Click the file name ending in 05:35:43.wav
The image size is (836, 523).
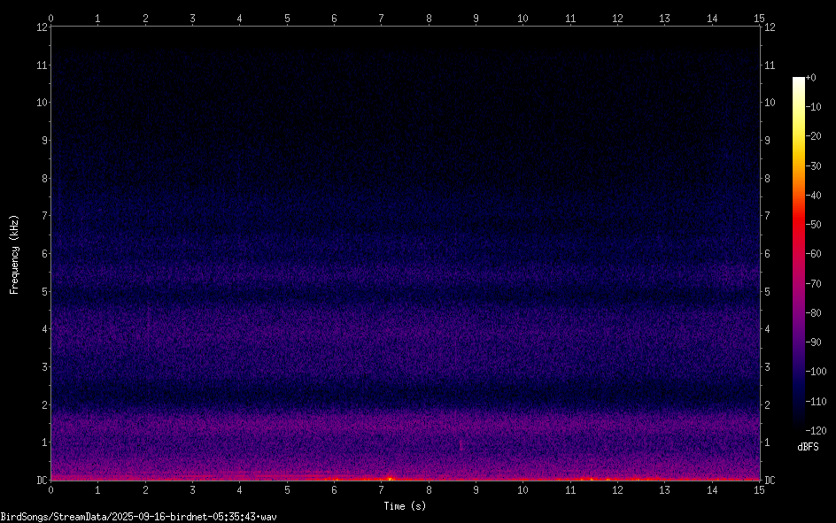click(x=139, y=517)
